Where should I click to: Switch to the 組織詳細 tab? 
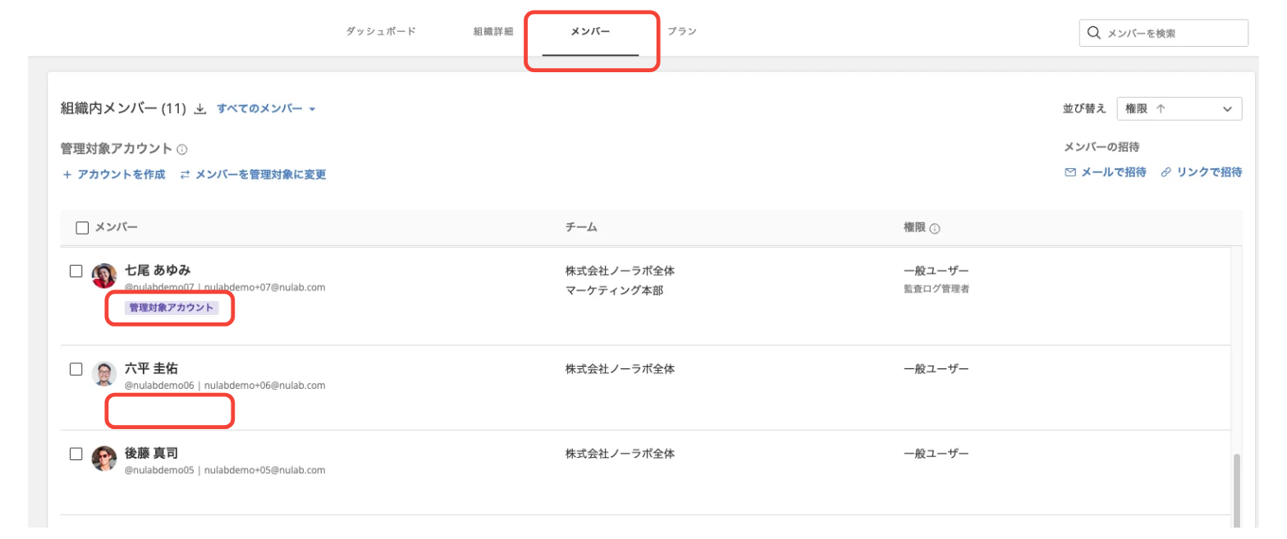click(493, 31)
